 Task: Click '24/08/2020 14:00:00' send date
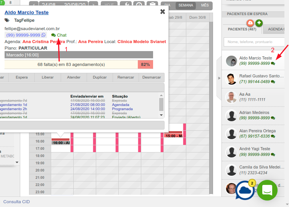click(x=88, y=109)
